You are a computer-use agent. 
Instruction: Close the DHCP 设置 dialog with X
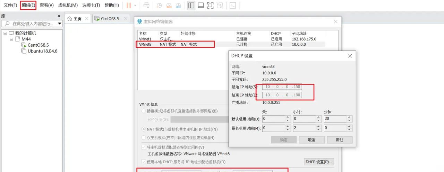tap(350, 56)
